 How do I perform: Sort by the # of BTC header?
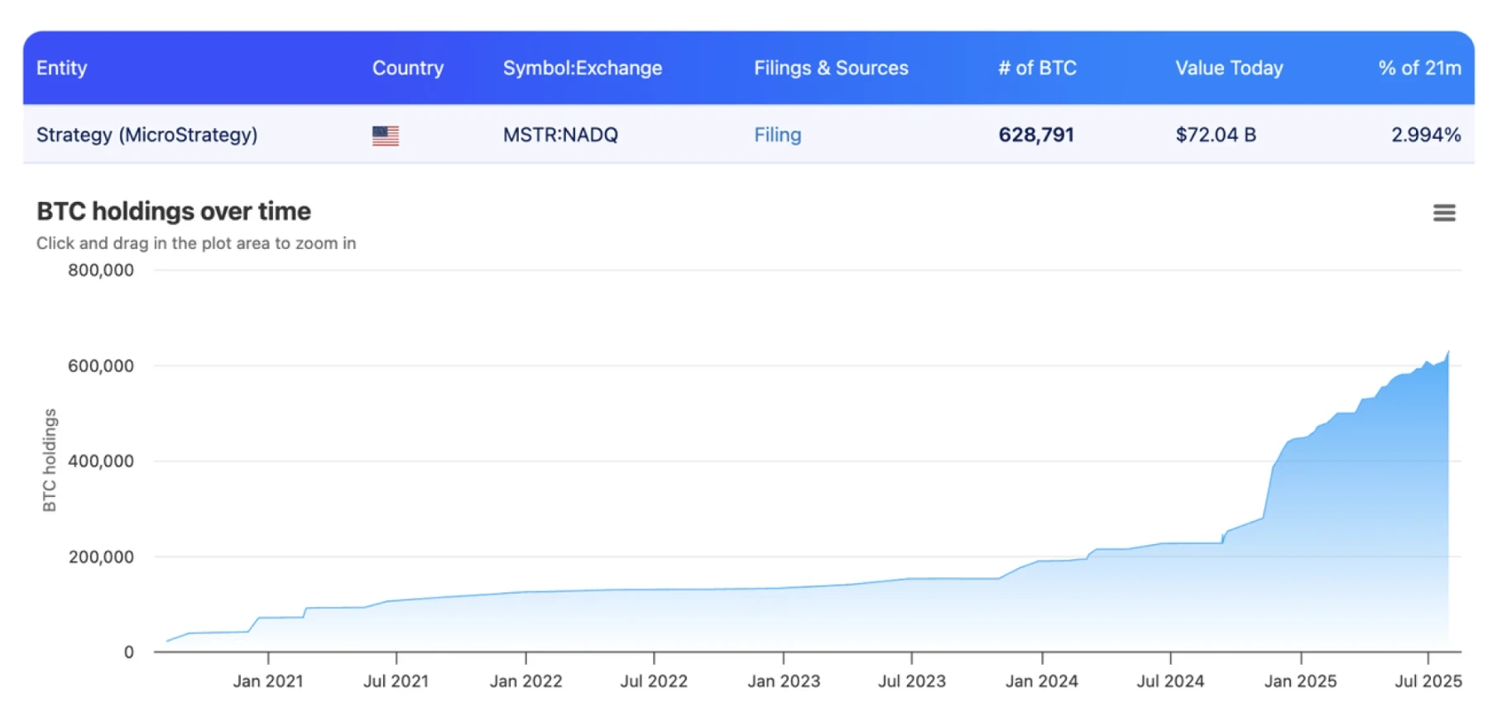coord(1036,68)
